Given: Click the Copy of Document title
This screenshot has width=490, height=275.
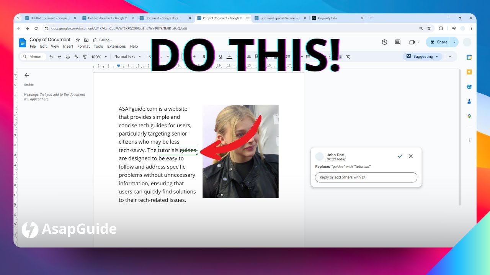Looking at the screenshot, I should (50, 40).
